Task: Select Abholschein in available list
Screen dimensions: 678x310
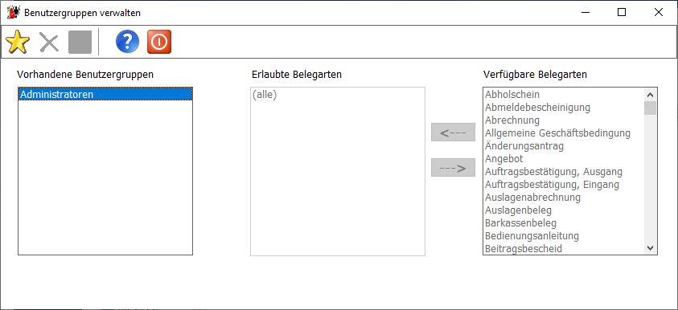Action: click(512, 94)
